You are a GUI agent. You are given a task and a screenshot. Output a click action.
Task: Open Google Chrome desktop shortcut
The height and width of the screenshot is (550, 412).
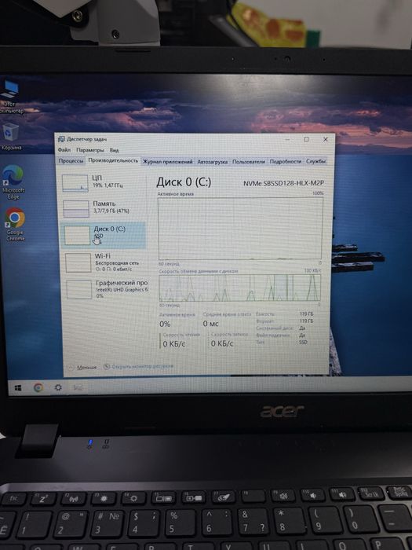pos(15,224)
